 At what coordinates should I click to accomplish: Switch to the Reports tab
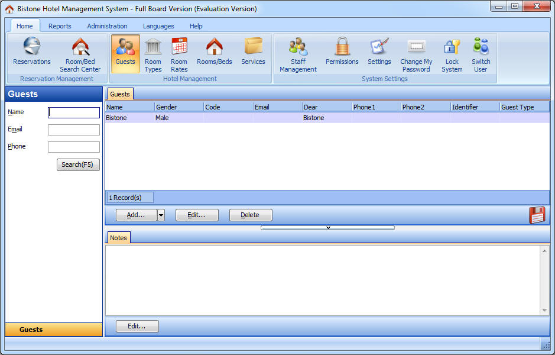(x=60, y=26)
